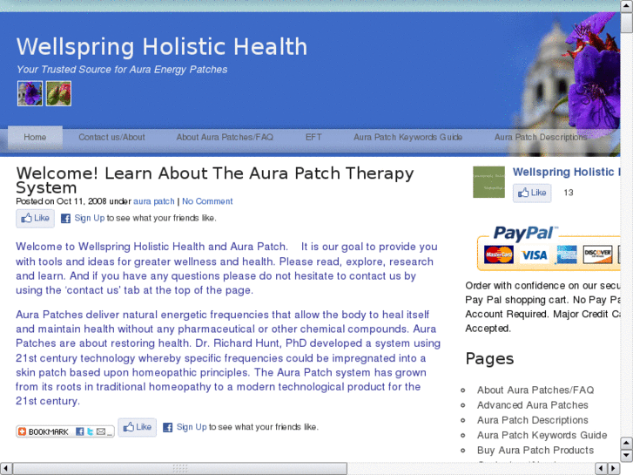Open Advanced Aura Patches page link
Screen dimensions: 633x475
pyautogui.click(x=533, y=405)
